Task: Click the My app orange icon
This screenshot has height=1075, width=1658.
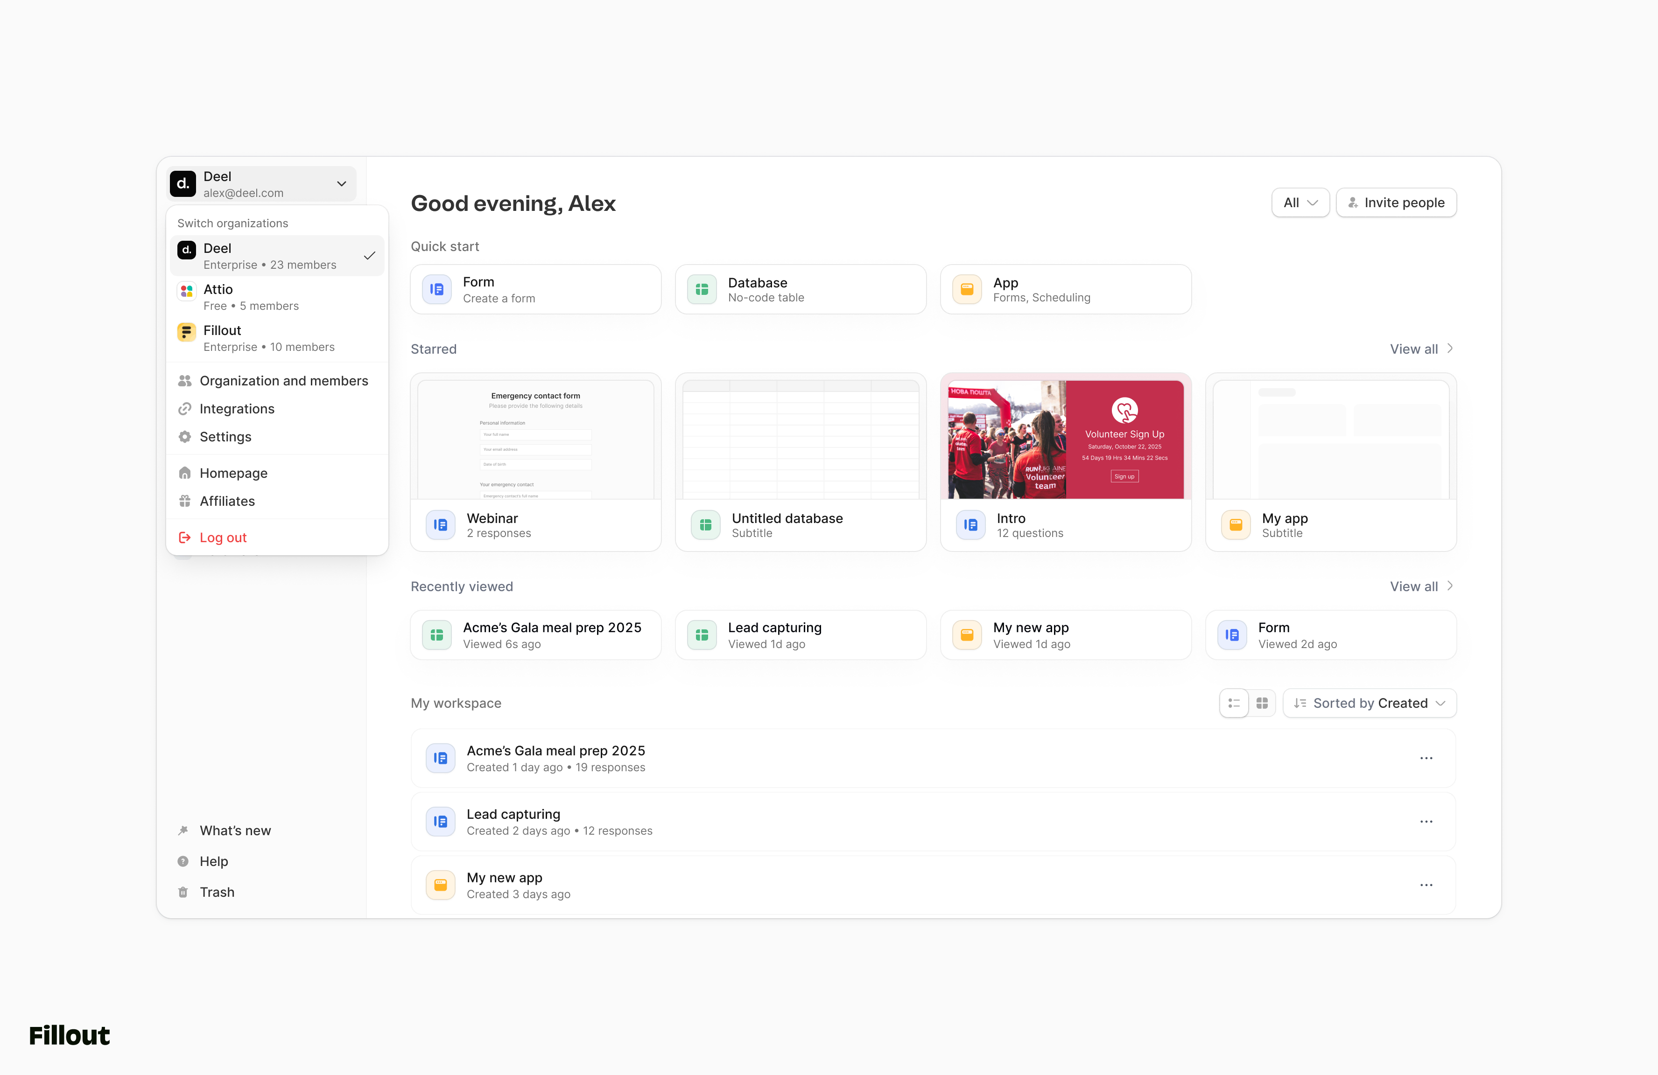Action: click(1236, 525)
